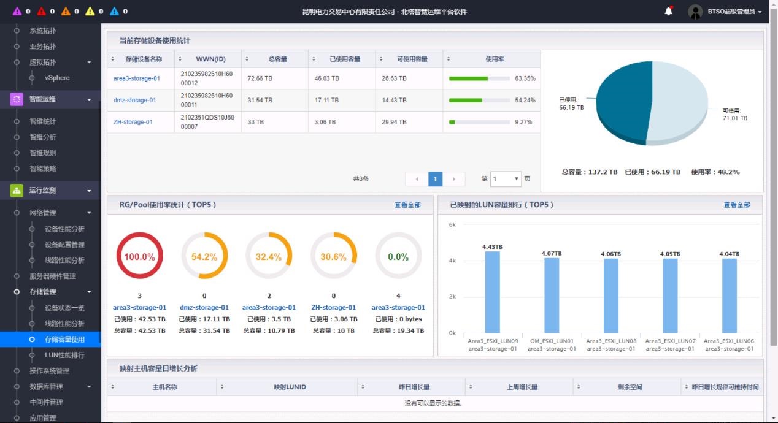This screenshot has height=423, width=778.
Task: Click the purple 智能运维 section icon
Action: [17, 99]
